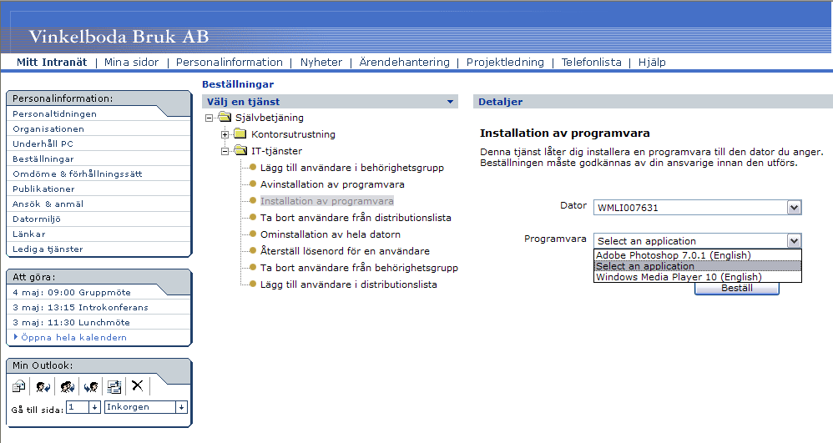Open Nyheter in top navigation
This screenshot has width=833, height=443.
coord(321,62)
